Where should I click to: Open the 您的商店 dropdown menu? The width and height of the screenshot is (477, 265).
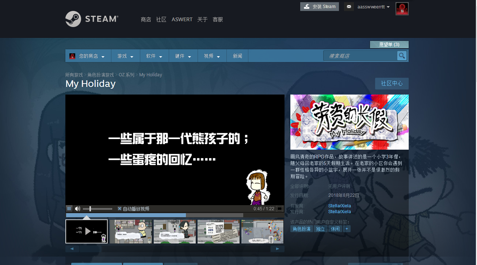(x=88, y=56)
